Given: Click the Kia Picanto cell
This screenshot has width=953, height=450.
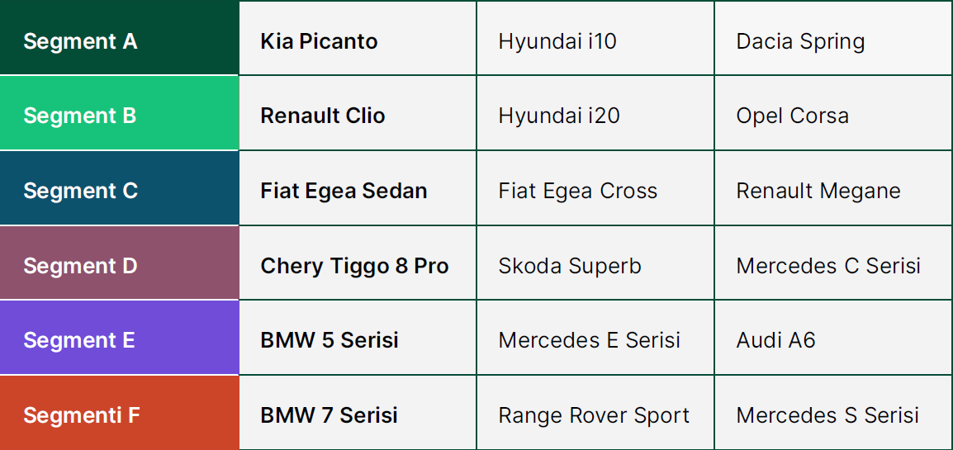Looking at the screenshot, I should (x=319, y=41).
